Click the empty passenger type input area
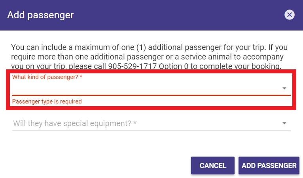The image size is (303, 178). pos(146,88)
